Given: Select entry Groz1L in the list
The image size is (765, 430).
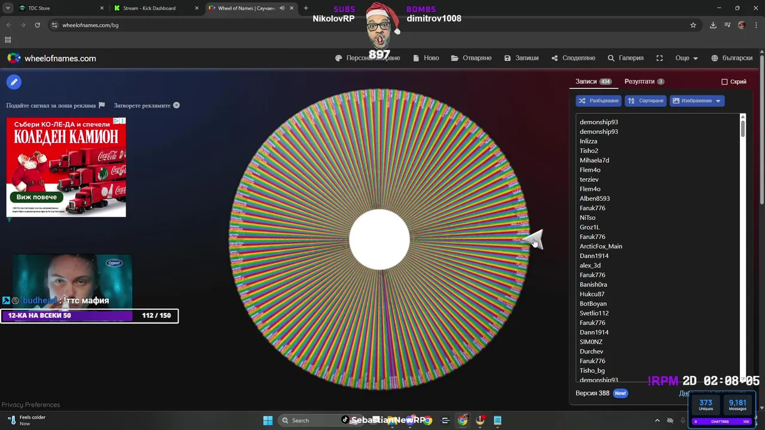Looking at the screenshot, I should (x=589, y=227).
